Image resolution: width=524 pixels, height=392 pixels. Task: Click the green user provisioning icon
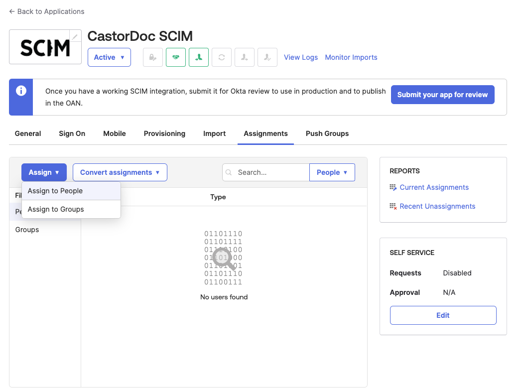click(x=199, y=57)
